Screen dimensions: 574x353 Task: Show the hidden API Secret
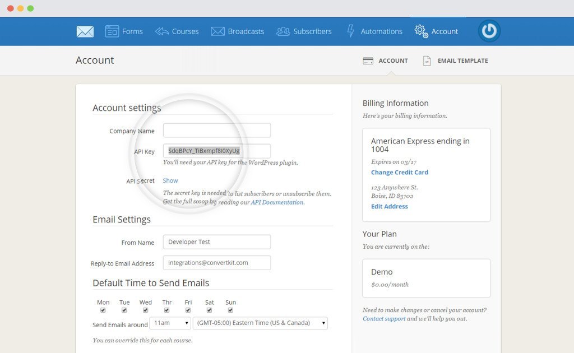170,180
